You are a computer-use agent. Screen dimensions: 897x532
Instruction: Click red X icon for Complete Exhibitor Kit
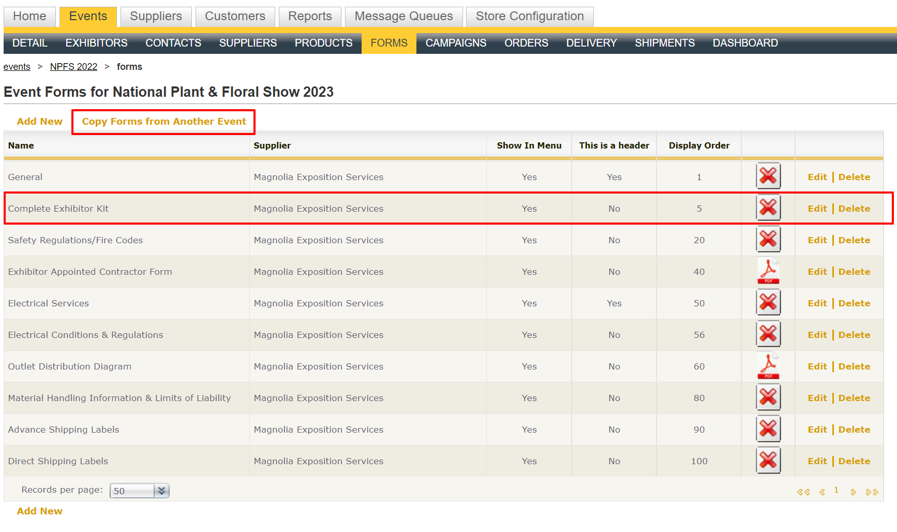768,208
